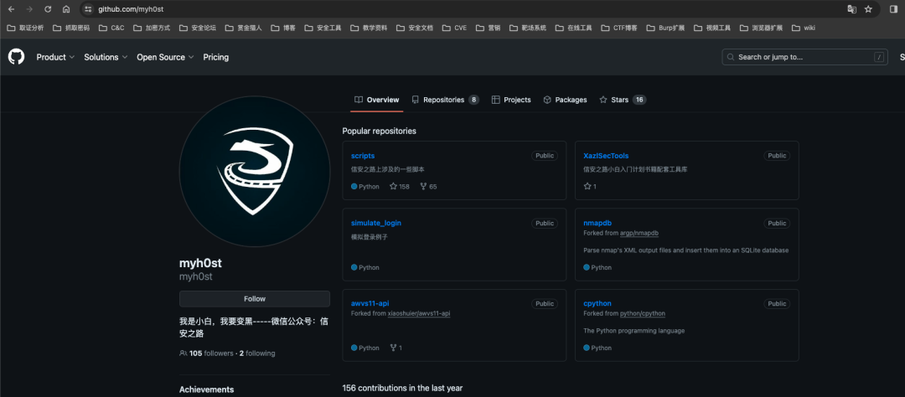Screen dimensions: 905x397
Task: Click the myh0st profile avatar
Action: coord(255,172)
